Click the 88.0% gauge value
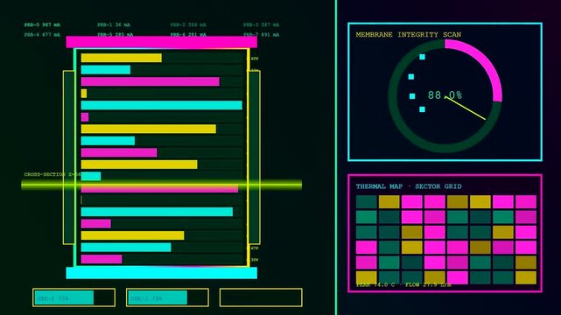Image resolution: width=561 pixels, height=315 pixels. (x=445, y=95)
